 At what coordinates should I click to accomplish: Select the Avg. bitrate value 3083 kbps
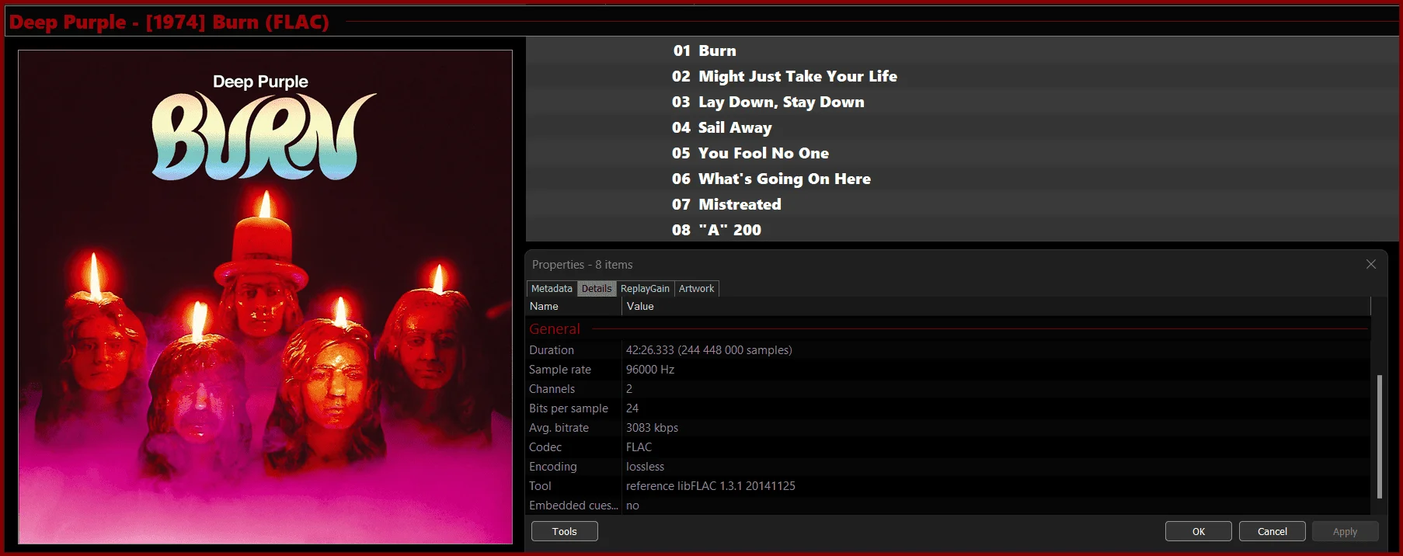point(652,428)
